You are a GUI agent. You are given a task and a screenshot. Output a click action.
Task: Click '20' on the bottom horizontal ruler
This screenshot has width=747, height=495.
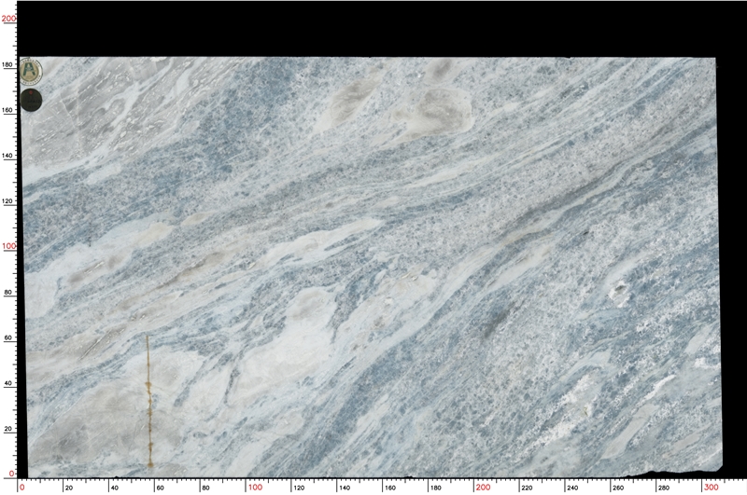tap(69, 488)
